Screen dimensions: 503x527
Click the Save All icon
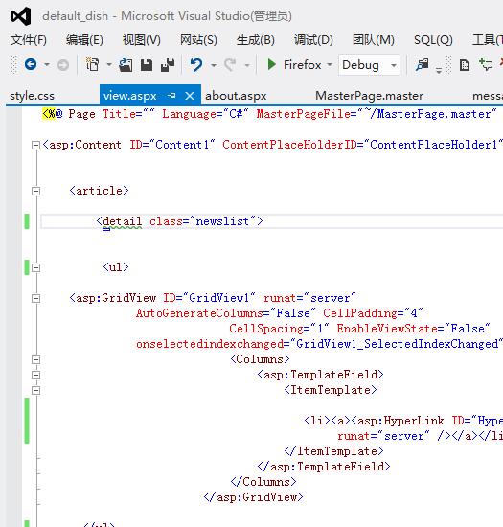click(168, 65)
